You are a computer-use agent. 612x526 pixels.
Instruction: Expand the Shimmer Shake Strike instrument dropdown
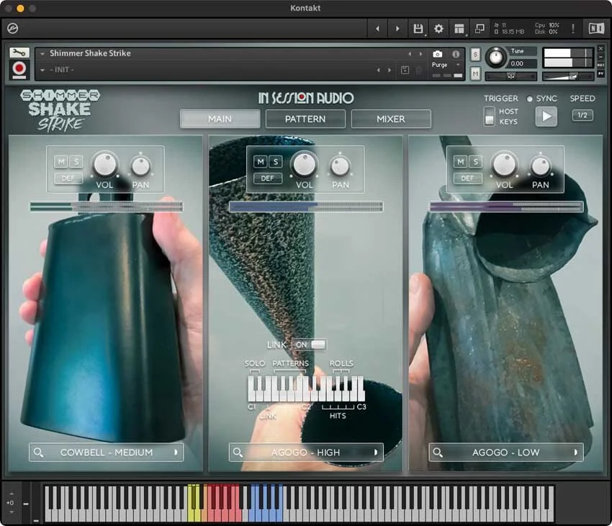tap(42, 53)
